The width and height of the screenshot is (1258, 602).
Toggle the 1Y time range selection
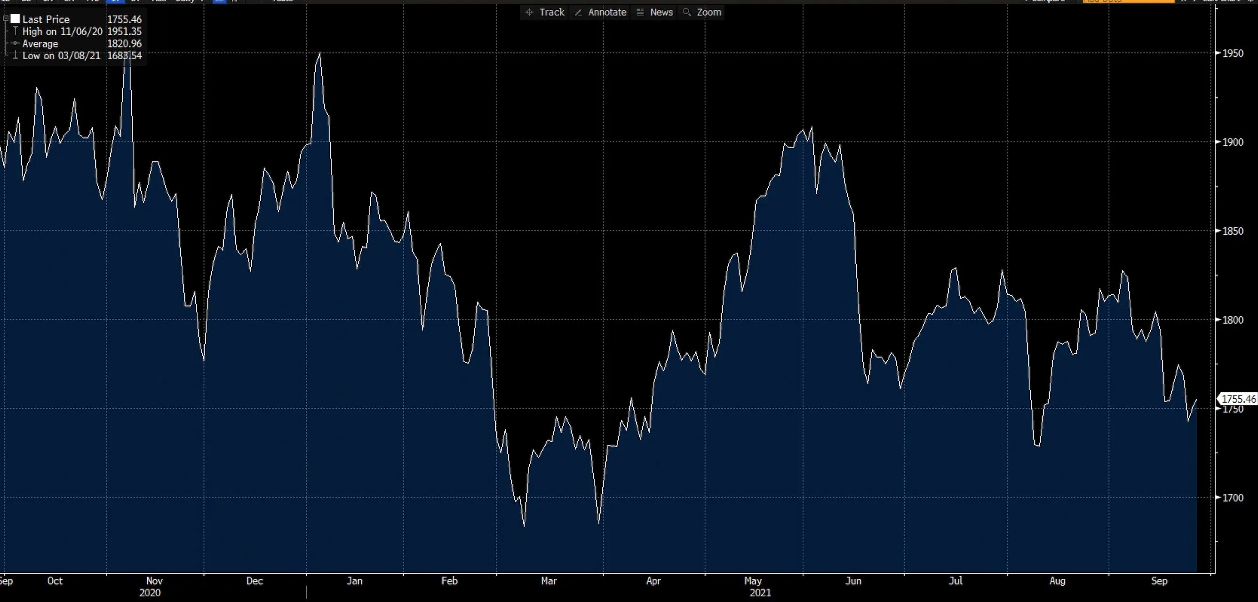[115, 1]
